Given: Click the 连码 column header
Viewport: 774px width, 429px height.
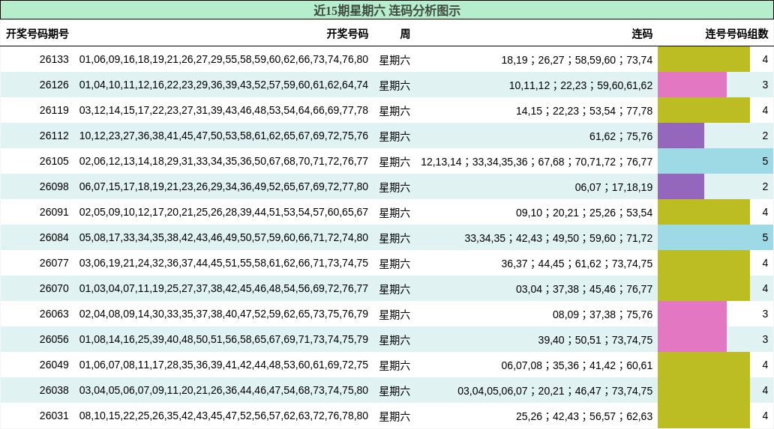Looking at the screenshot, I should point(642,34).
